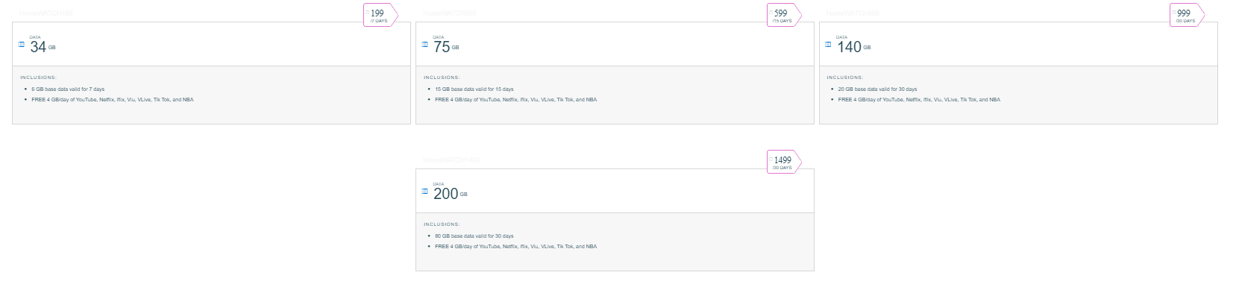The image size is (1242, 284).
Task: Click the data icon beside 34 GB
Action: [x=22, y=45]
